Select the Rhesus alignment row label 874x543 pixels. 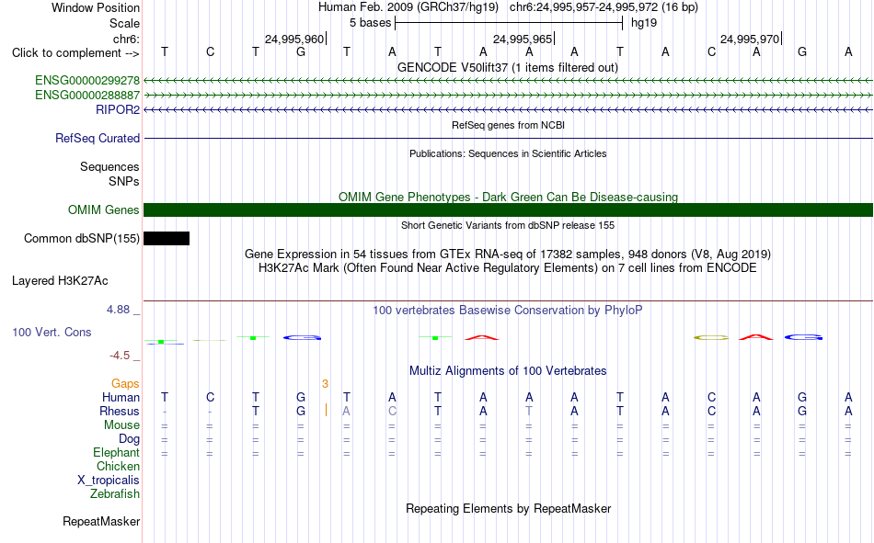pyautogui.click(x=120, y=411)
